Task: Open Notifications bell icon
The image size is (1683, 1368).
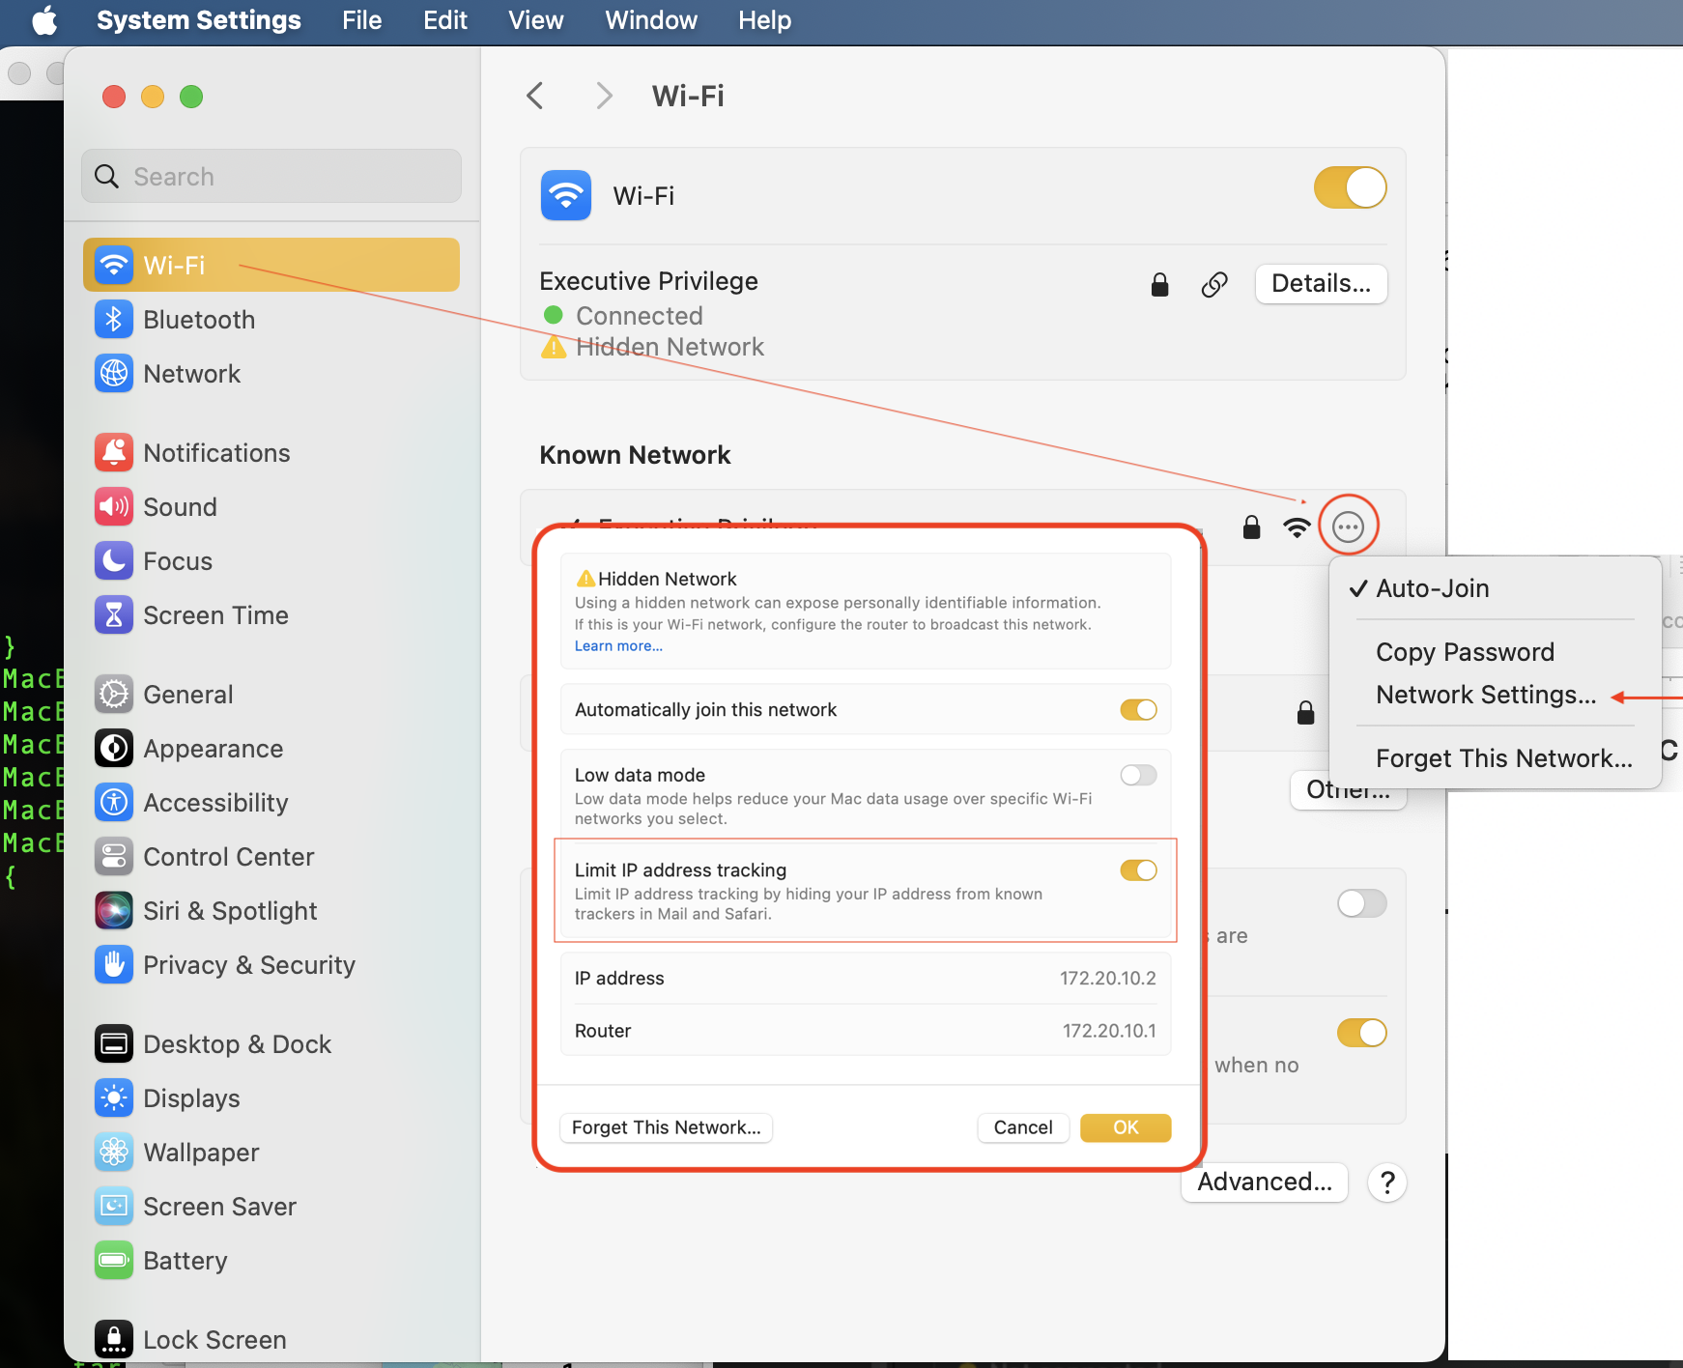Action: (114, 452)
